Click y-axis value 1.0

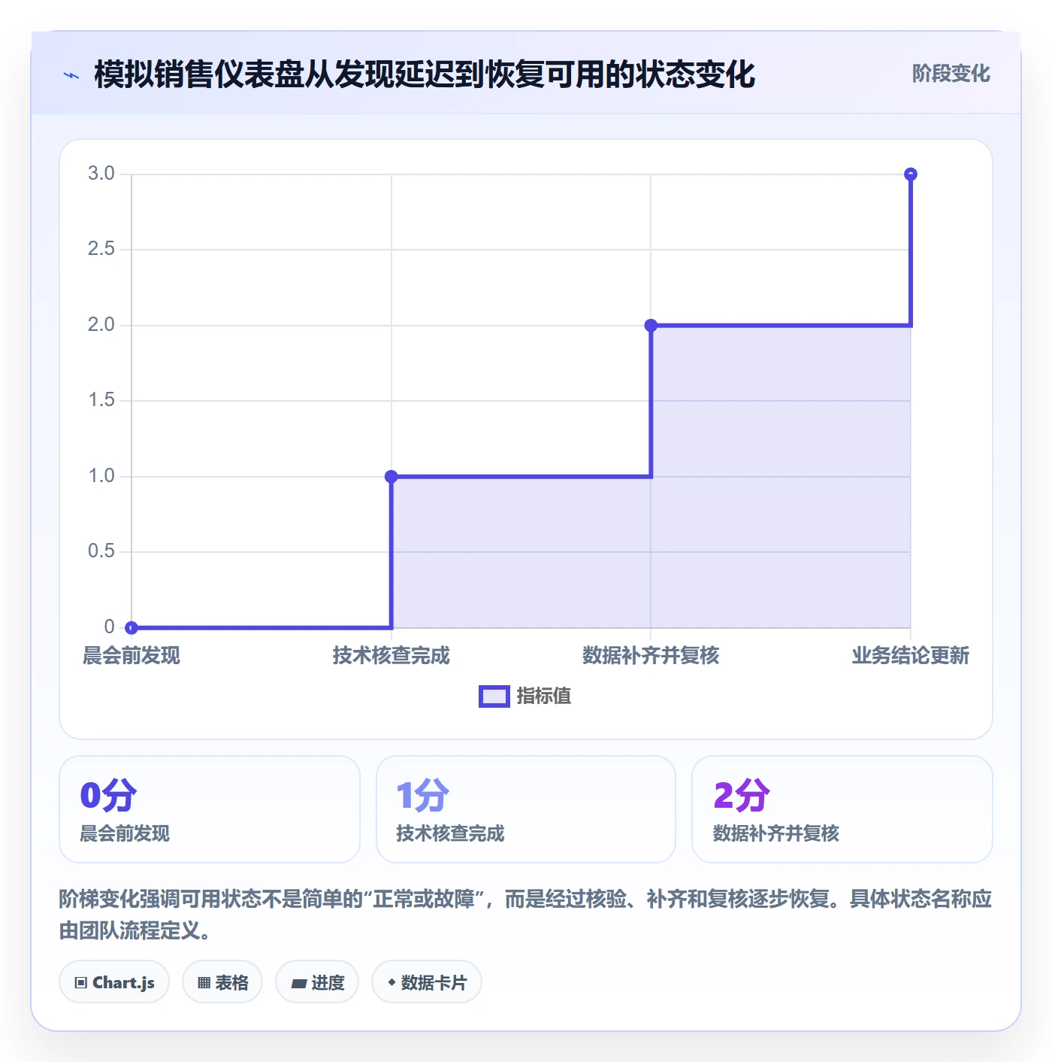tap(101, 476)
